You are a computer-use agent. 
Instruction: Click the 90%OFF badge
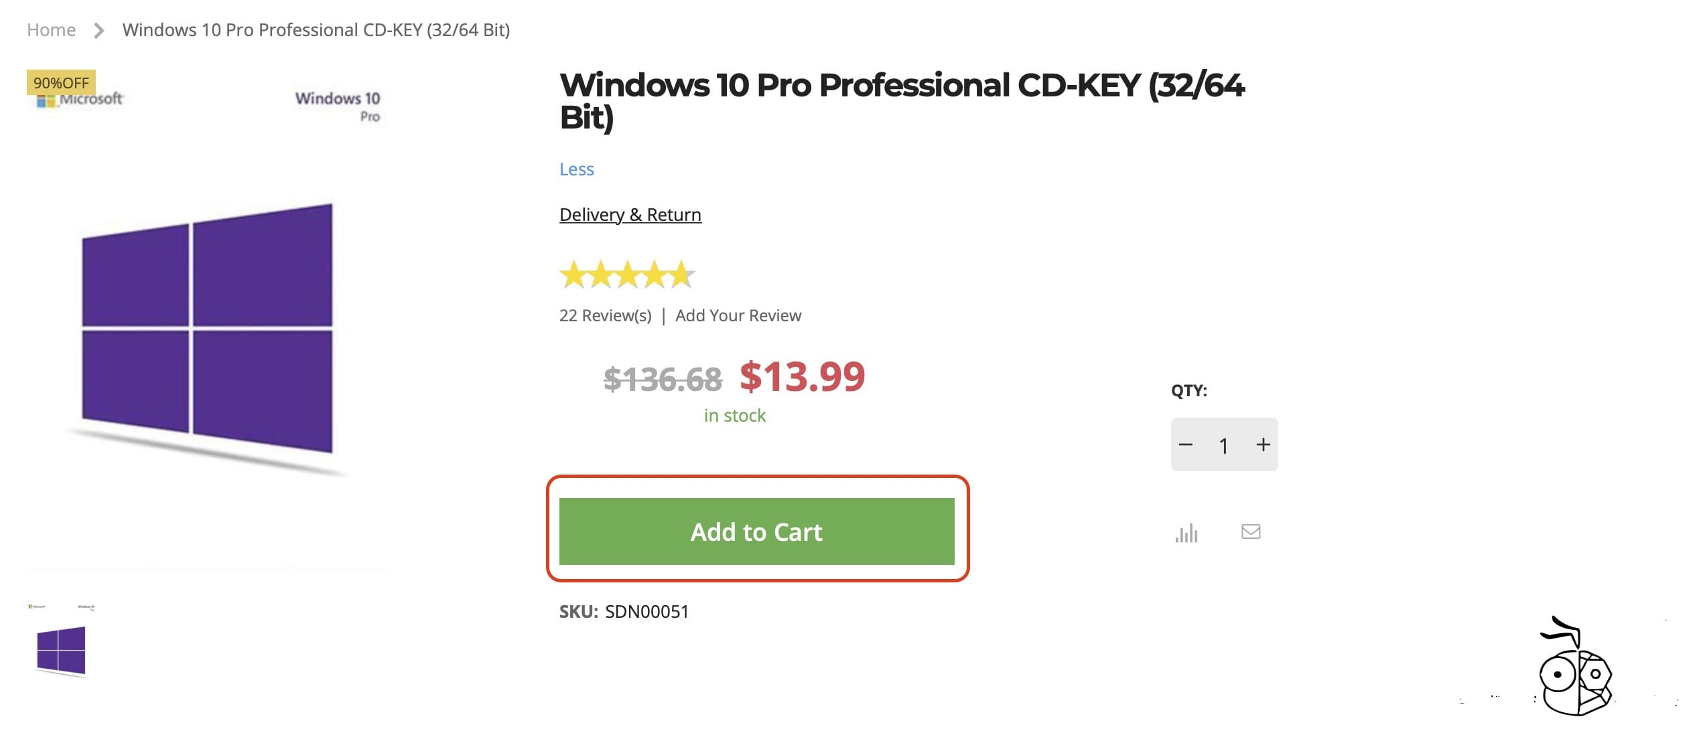tap(61, 82)
